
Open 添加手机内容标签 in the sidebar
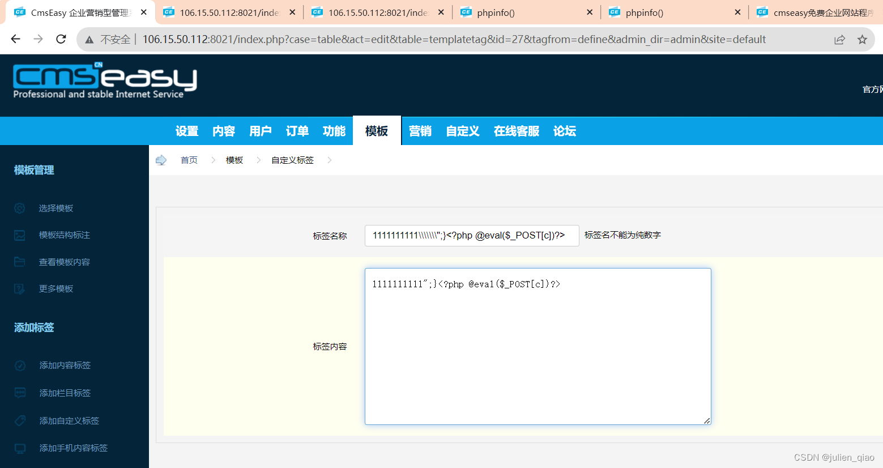pyautogui.click(x=74, y=448)
